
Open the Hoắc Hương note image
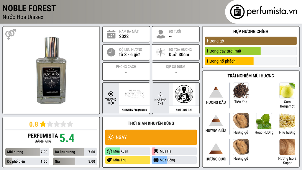264,121
